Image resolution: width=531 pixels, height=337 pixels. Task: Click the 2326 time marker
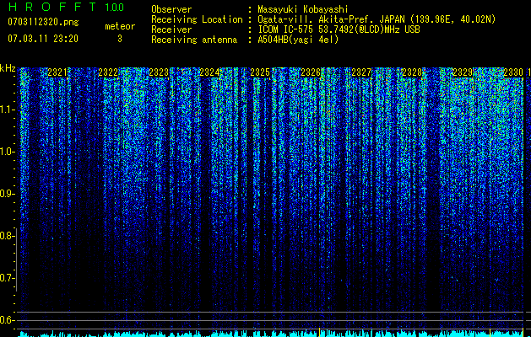(x=311, y=72)
